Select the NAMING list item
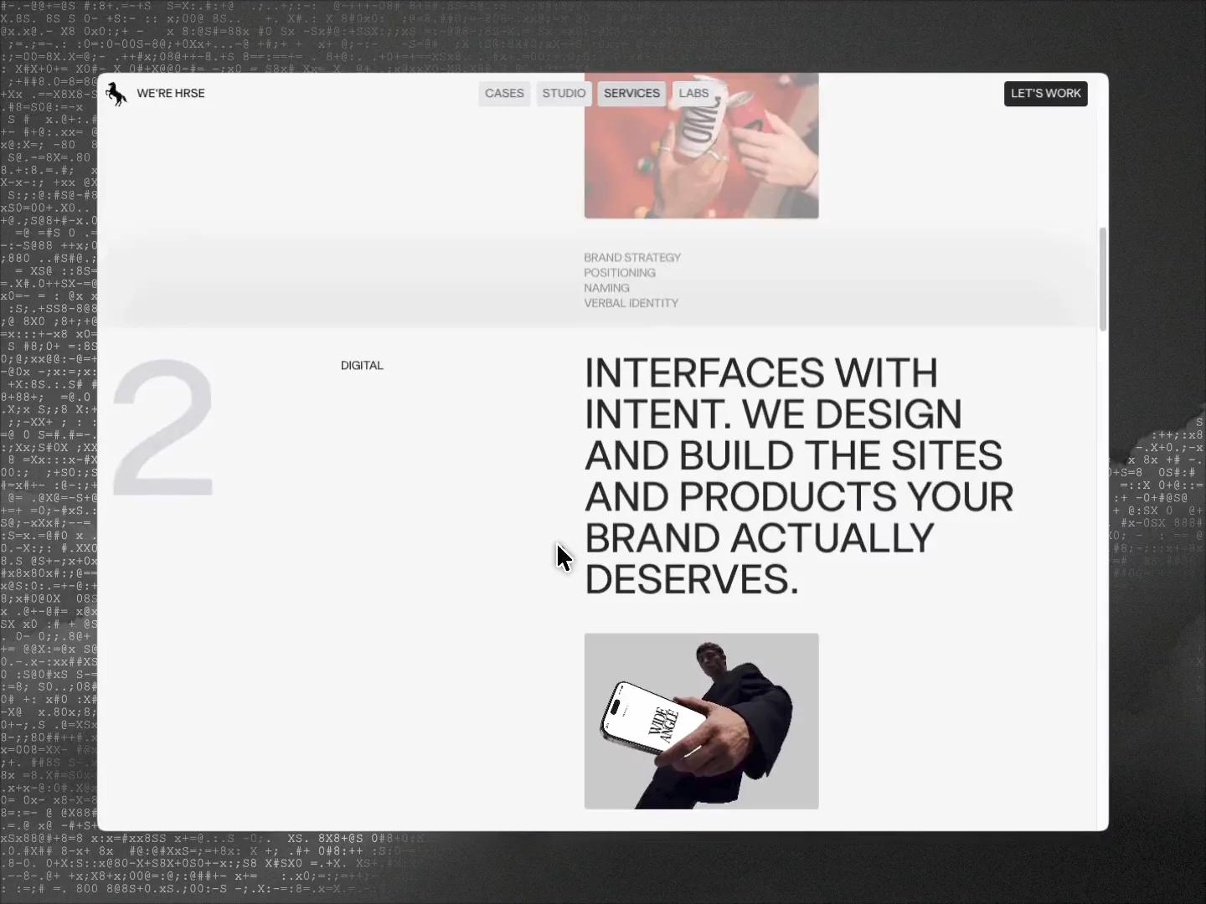The height and width of the screenshot is (904, 1206). click(x=606, y=288)
